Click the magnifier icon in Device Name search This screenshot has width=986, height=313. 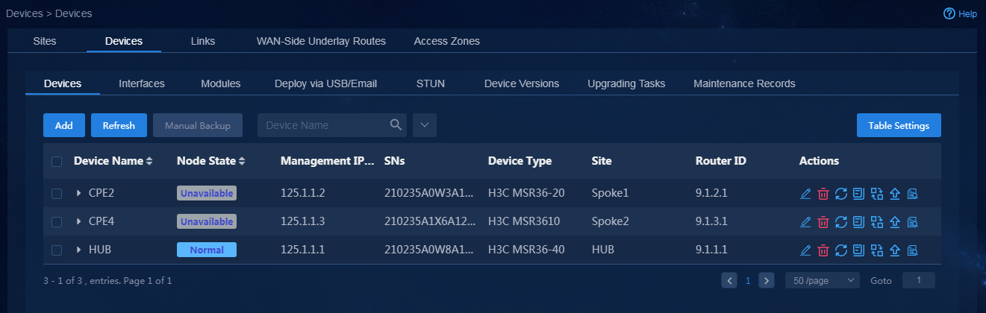pyautogui.click(x=396, y=125)
